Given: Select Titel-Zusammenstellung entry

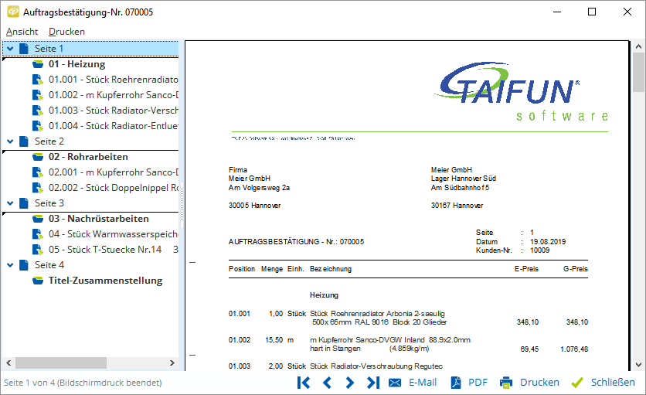Looking at the screenshot, I should pos(105,281).
